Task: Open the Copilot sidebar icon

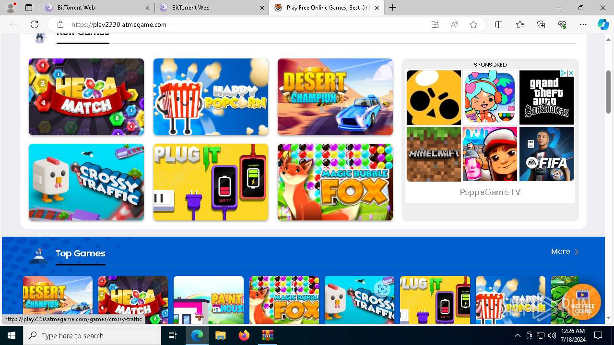Action: pos(603,24)
